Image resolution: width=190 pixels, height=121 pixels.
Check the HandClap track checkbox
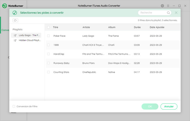coord(49,54)
